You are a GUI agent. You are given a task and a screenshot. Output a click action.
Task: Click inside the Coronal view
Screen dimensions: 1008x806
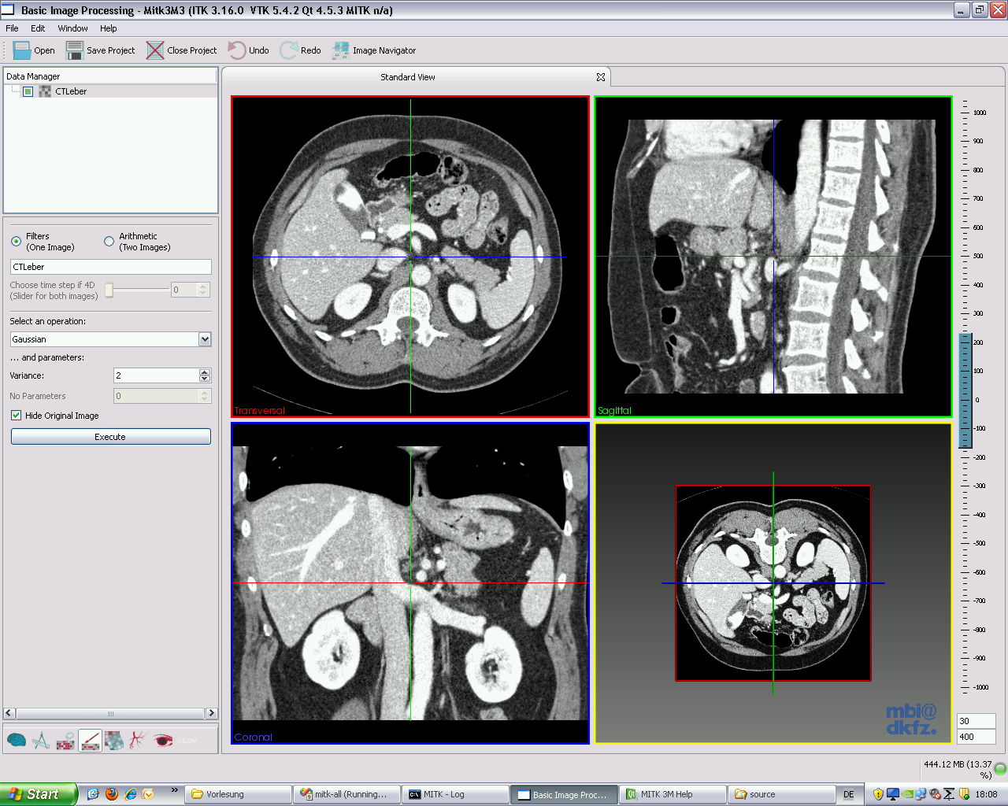click(410, 583)
